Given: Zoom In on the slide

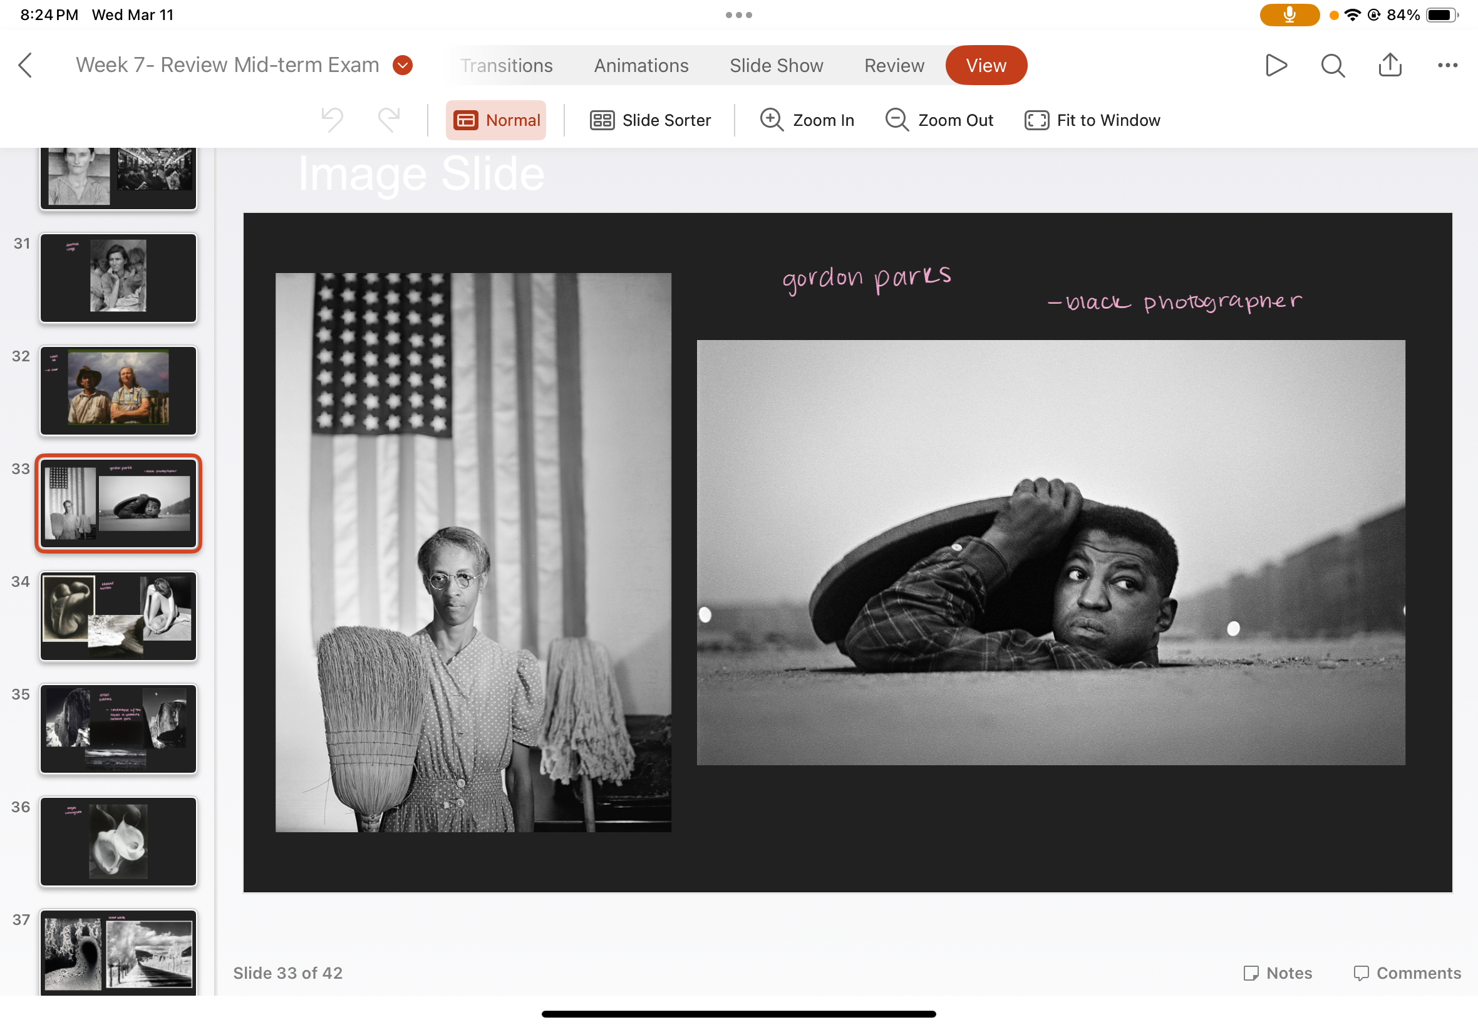Looking at the screenshot, I should click(807, 120).
